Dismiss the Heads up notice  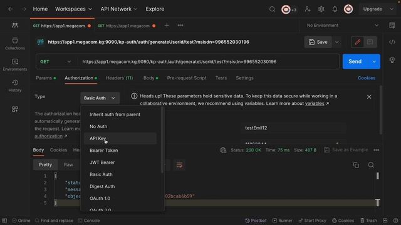coord(369,97)
